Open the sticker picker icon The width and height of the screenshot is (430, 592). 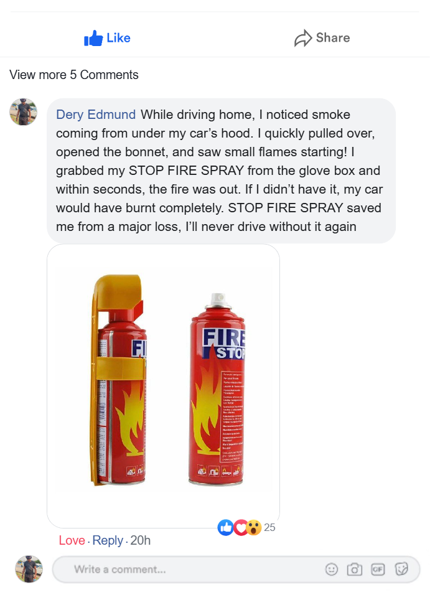coord(401,568)
